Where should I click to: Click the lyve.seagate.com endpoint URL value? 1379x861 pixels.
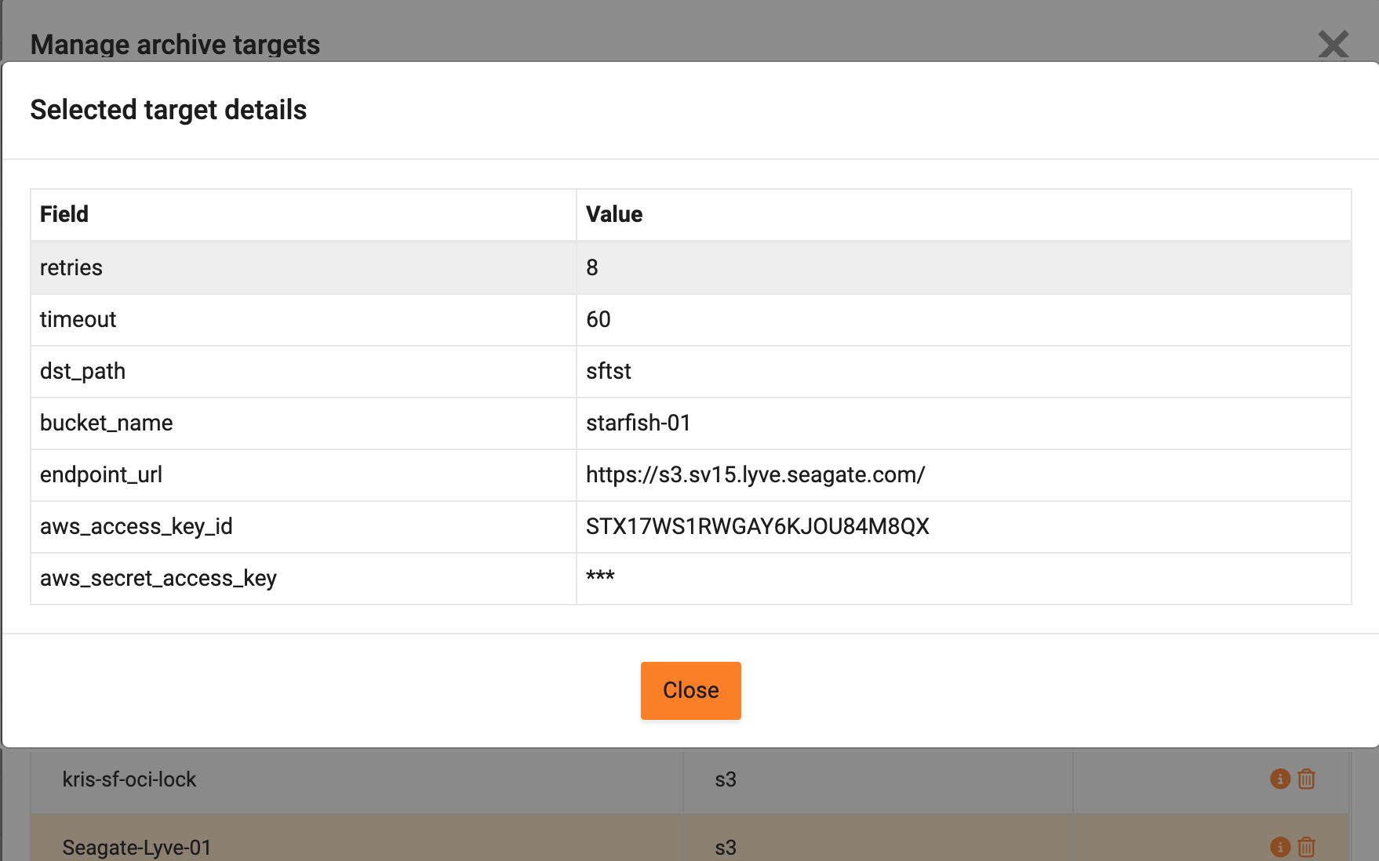(x=755, y=474)
